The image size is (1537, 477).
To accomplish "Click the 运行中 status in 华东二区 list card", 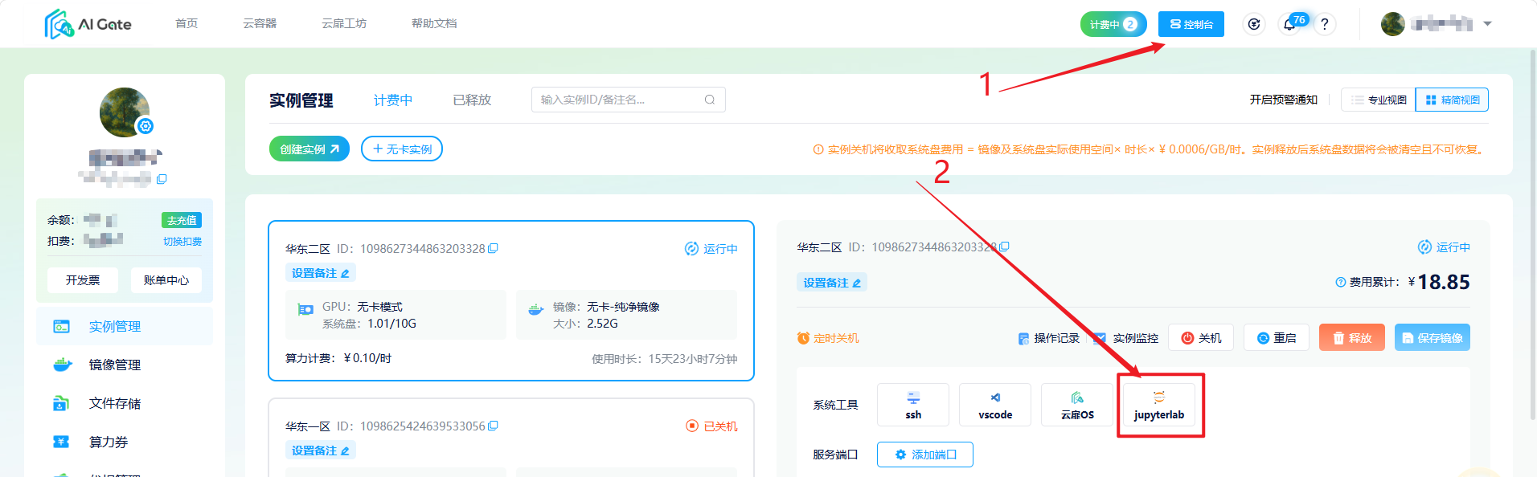I will tap(711, 248).
